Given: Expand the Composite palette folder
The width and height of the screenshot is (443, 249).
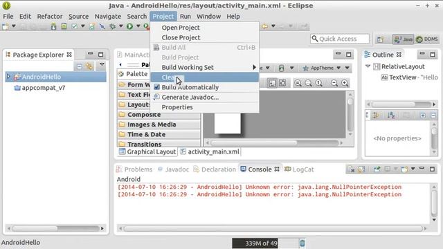Looking at the screenshot, I should click(159, 115).
